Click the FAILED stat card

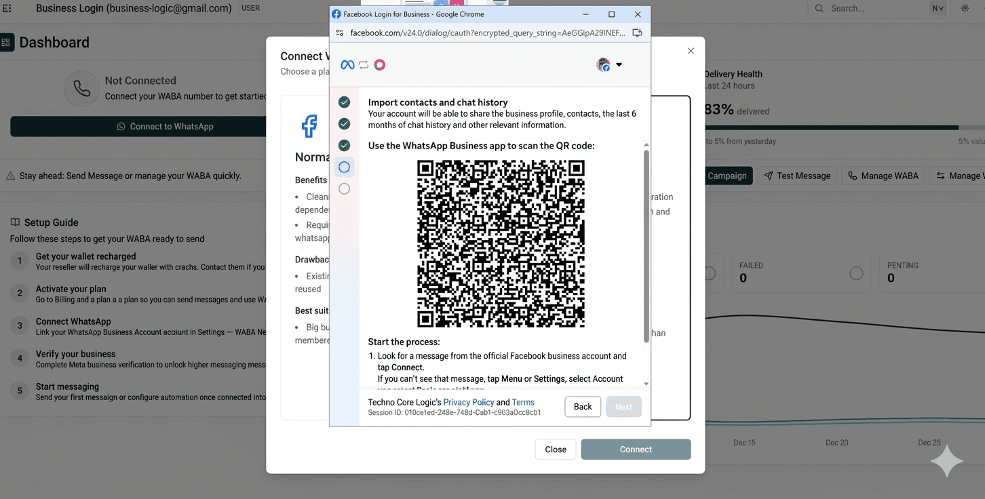tap(801, 273)
